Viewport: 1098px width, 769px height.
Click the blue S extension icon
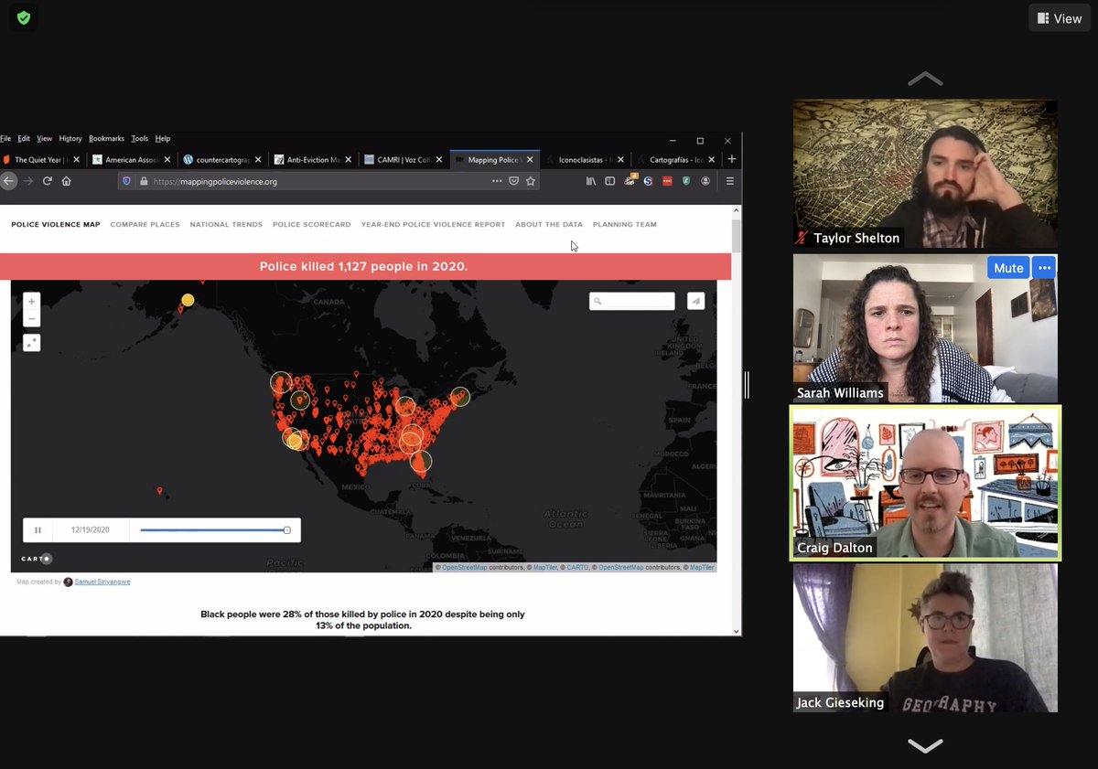648,181
